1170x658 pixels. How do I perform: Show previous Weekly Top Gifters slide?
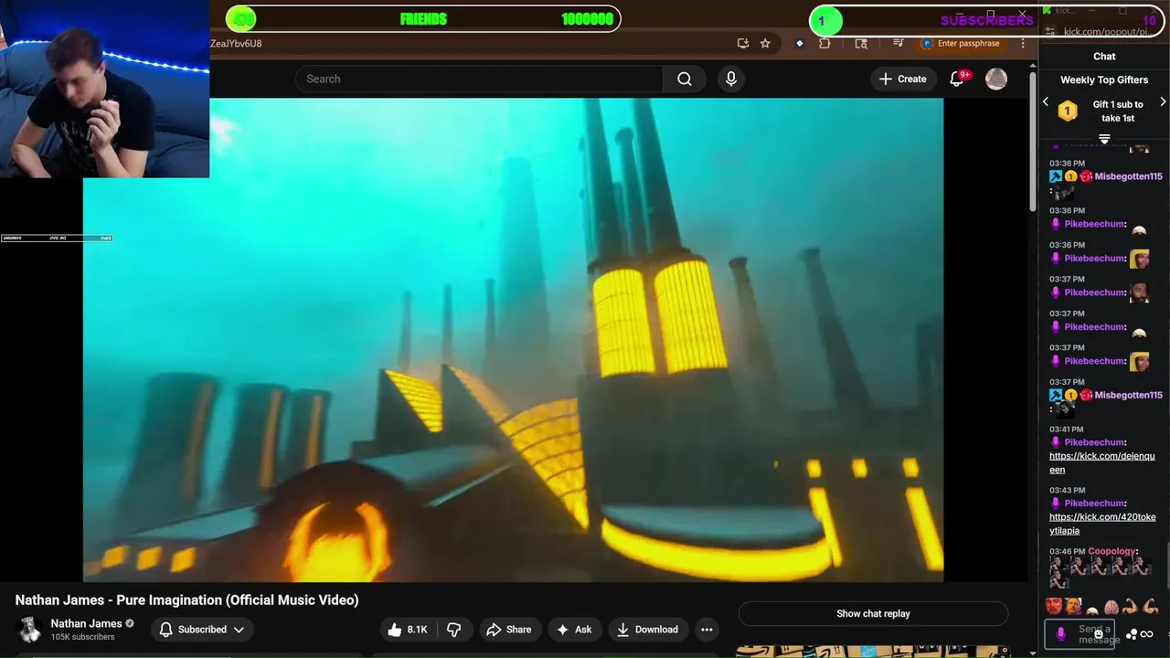coord(1046,102)
